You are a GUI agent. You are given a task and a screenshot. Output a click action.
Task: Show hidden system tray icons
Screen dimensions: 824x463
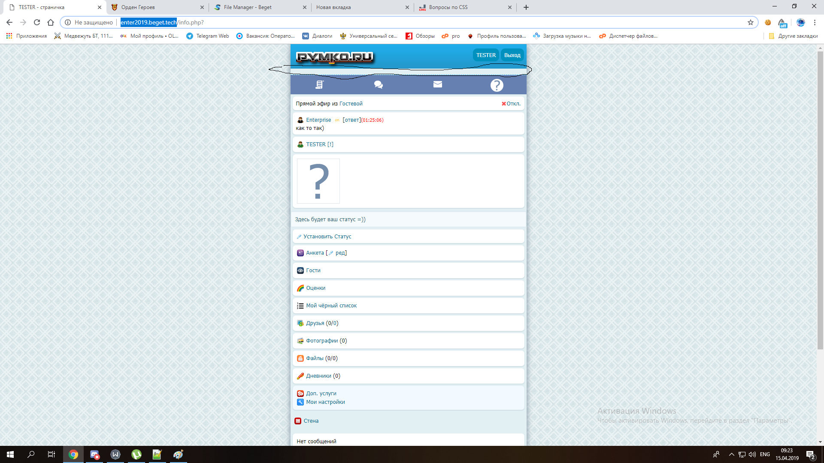731,454
